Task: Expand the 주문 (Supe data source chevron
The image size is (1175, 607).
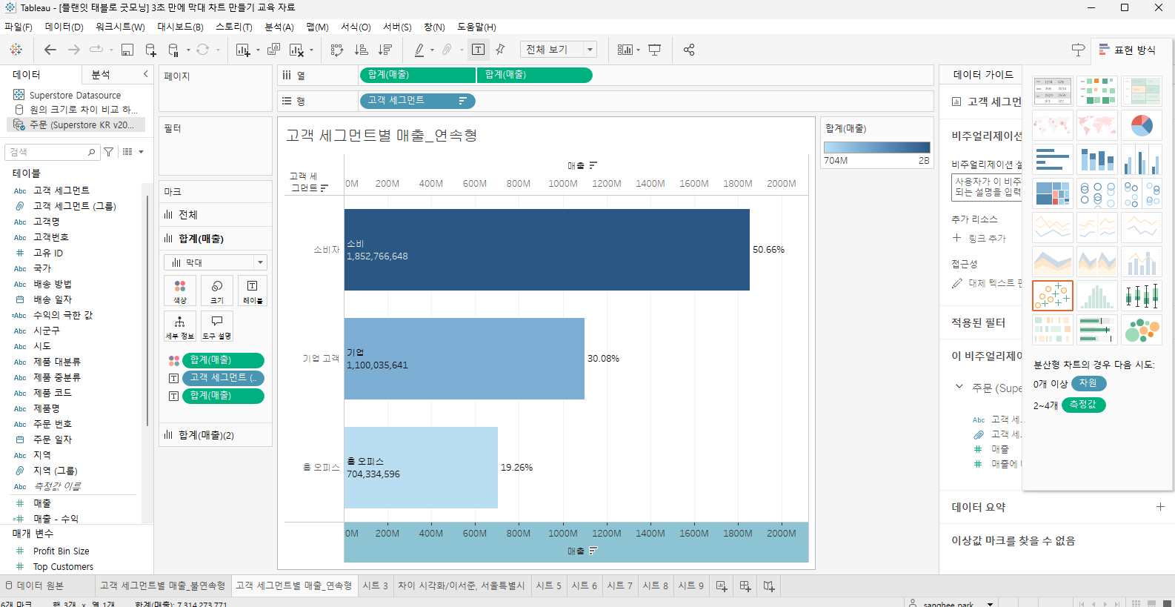Action: [x=959, y=387]
